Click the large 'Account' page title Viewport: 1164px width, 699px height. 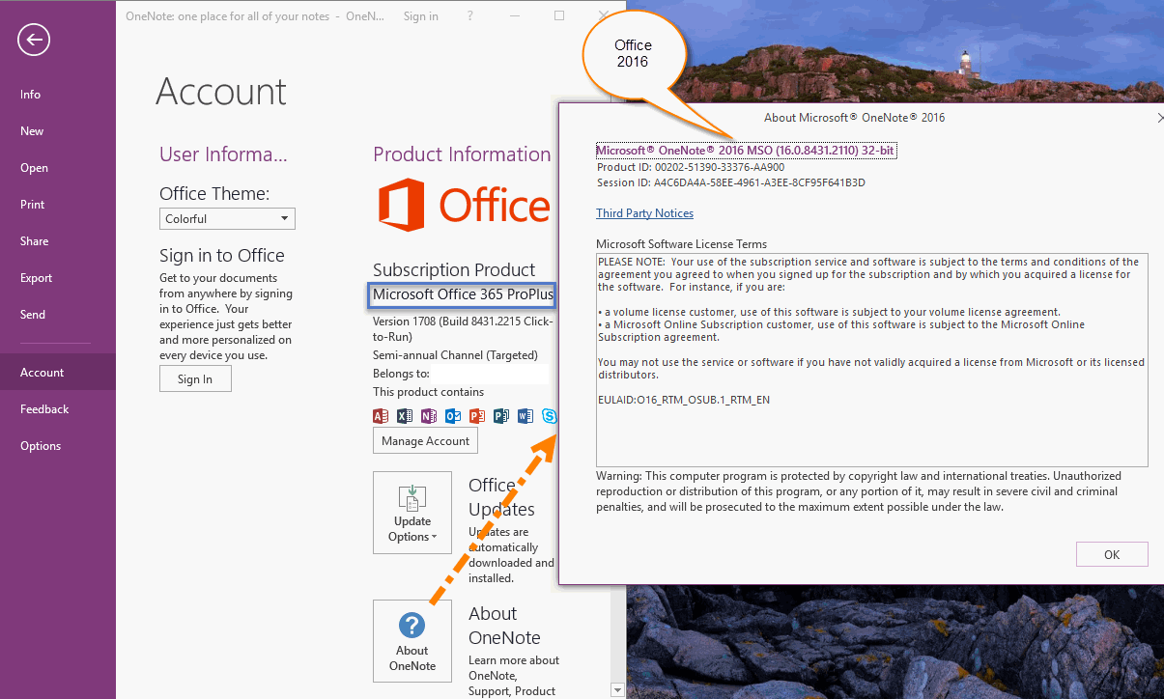tap(221, 92)
